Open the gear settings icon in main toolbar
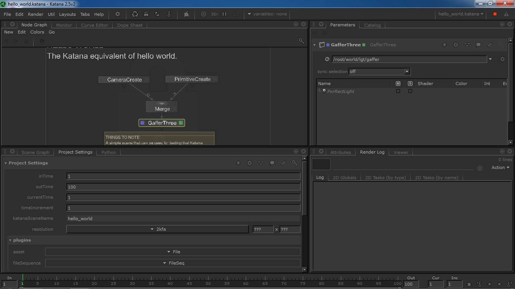This screenshot has height=289, width=515. 118,14
